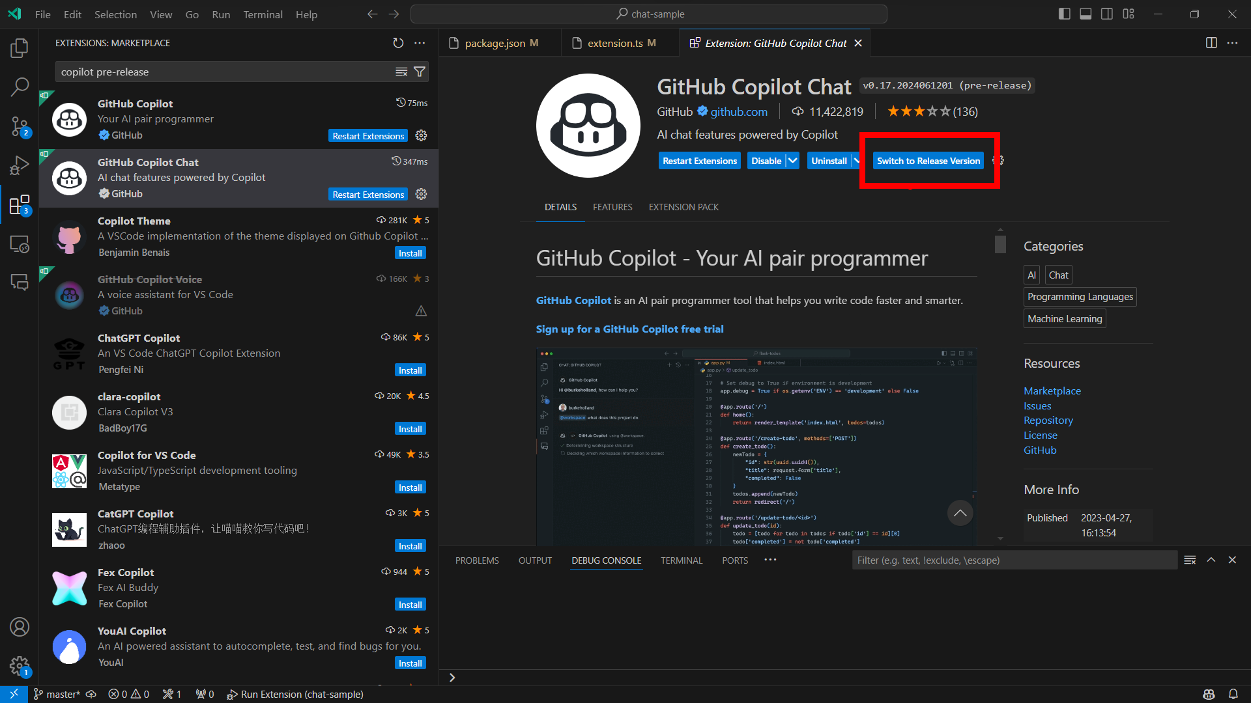The height and width of the screenshot is (703, 1251).
Task: Select the EXTENSION PACK tab
Action: pyautogui.click(x=683, y=207)
